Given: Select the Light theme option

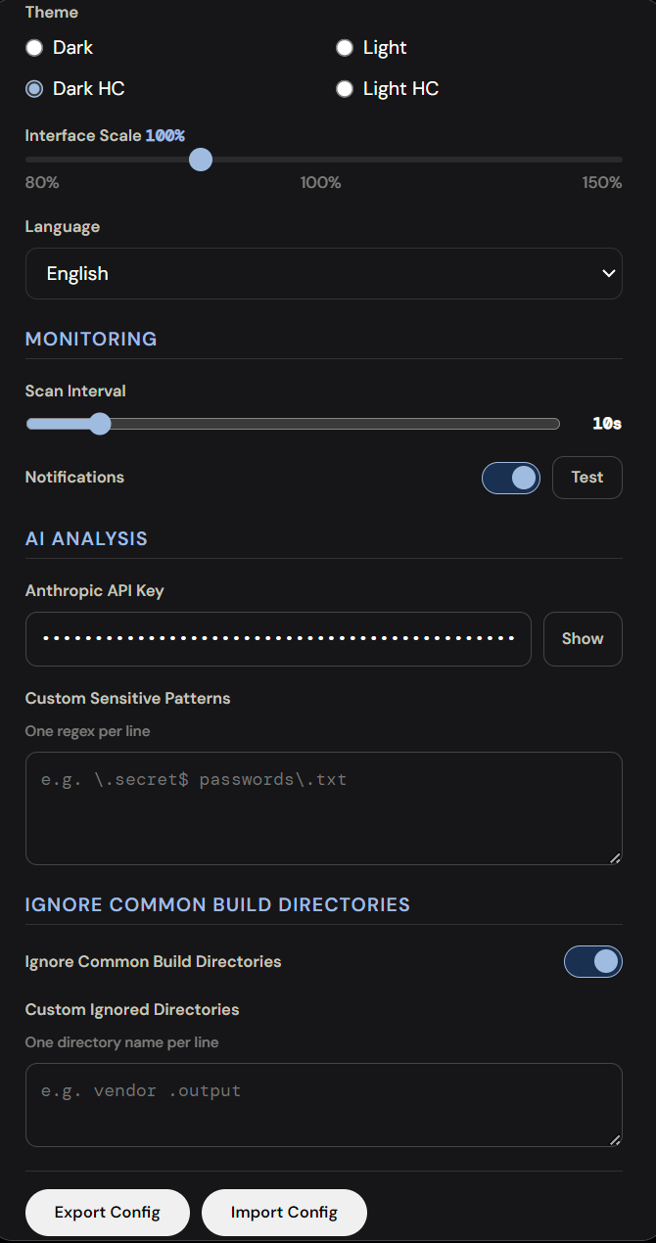Looking at the screenshot, I should coord(345,48).
